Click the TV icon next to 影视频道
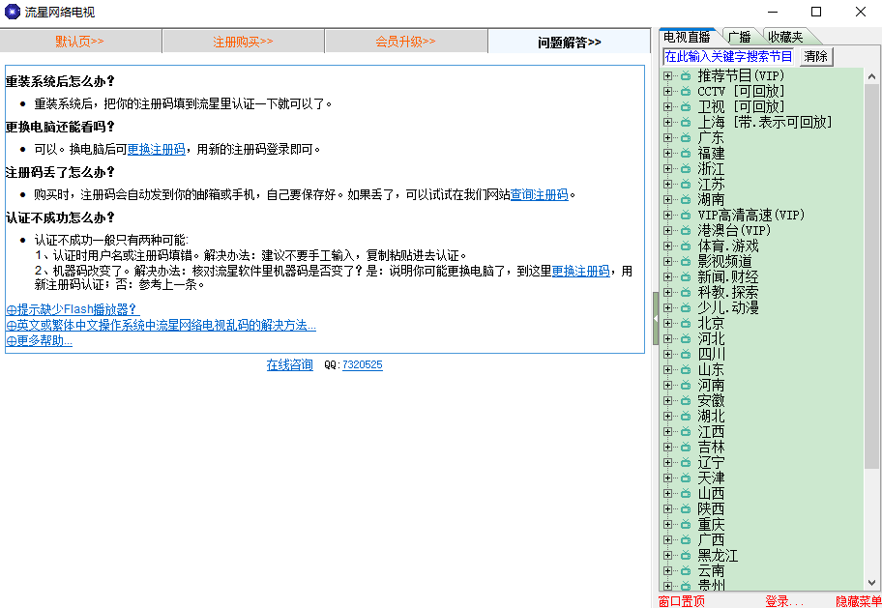The width and height of the screenshot is (882, 608). [x=686, y=261]
